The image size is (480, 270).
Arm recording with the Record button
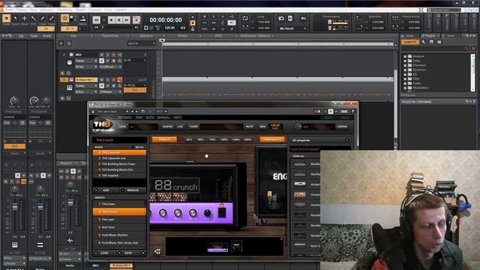pyautogui.click(x=136, y=20)
